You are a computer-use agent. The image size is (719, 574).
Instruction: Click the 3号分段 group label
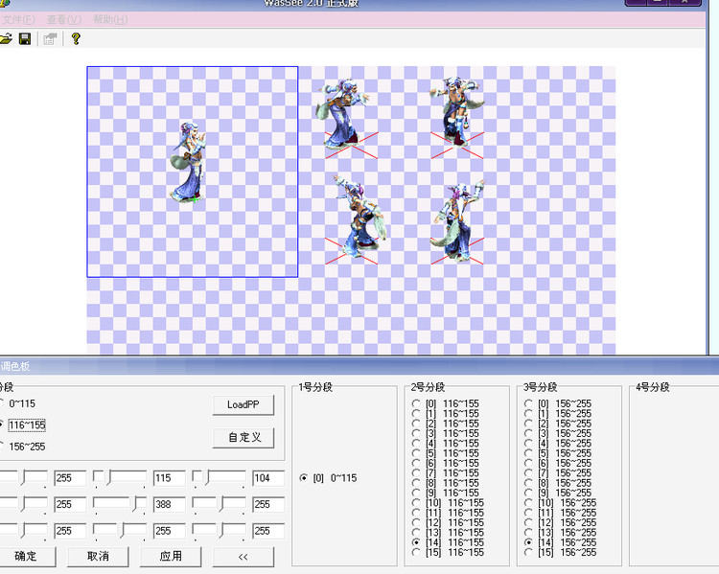tap(540, 387)
